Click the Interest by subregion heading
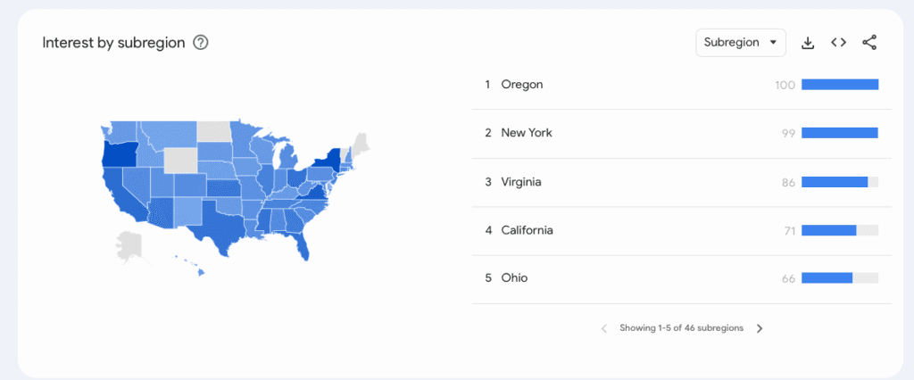 tap(113, 43)
